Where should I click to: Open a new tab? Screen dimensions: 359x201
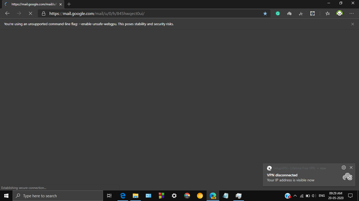pos(69,4)
